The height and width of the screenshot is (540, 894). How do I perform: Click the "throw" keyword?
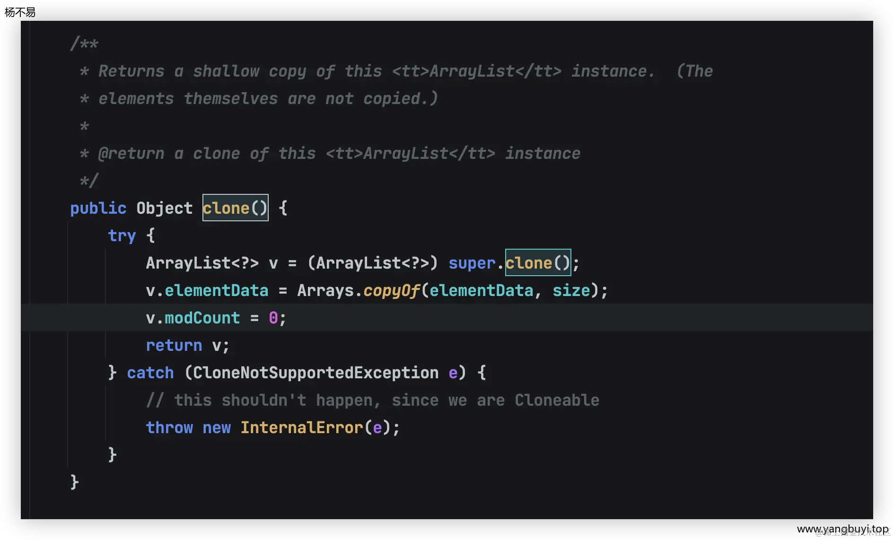169,427
